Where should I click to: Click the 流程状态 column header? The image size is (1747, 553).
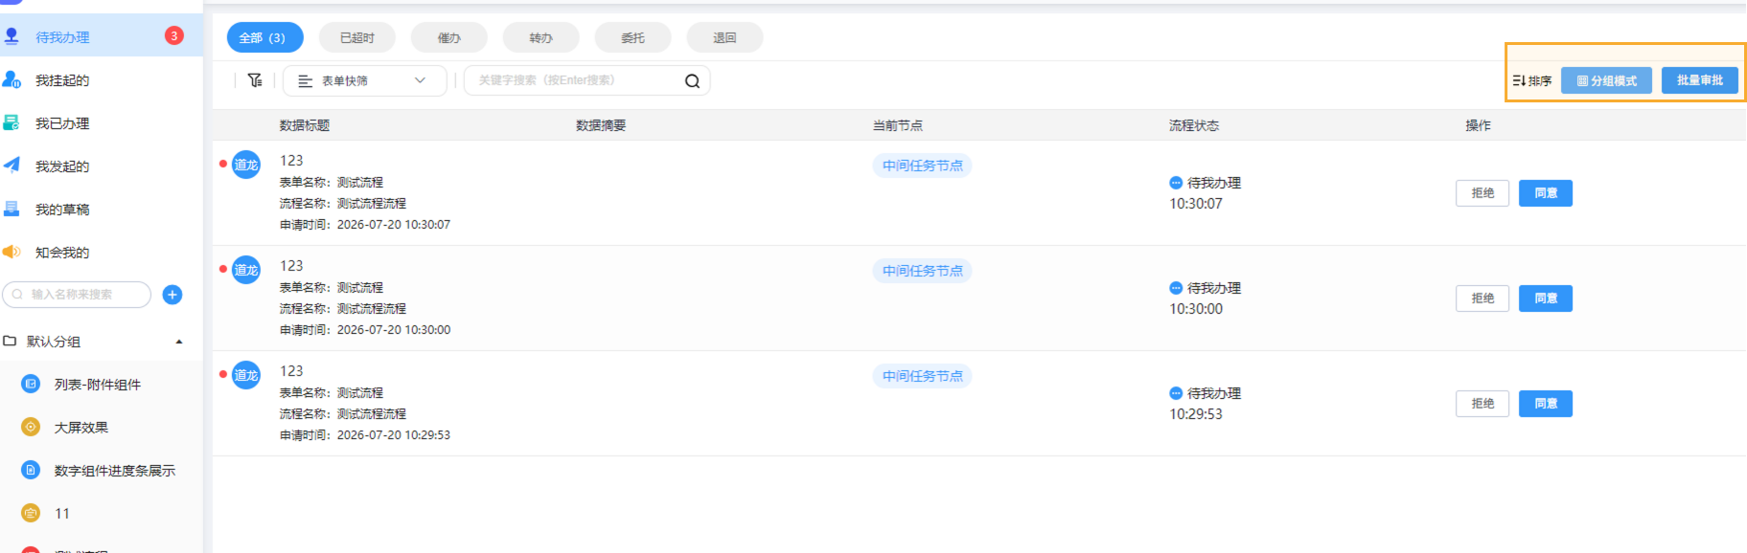coord(1194,125)
